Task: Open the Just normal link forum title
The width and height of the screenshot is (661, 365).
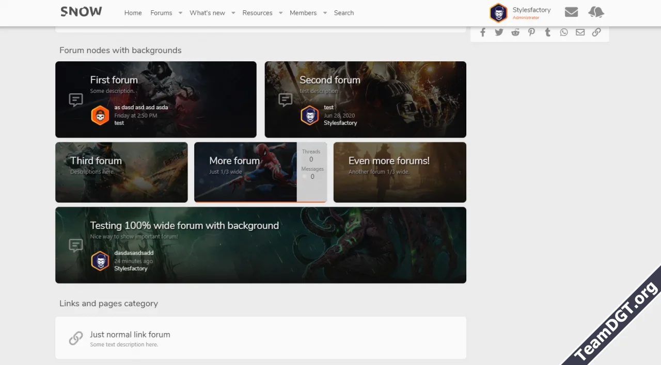Action: point(130,335)
